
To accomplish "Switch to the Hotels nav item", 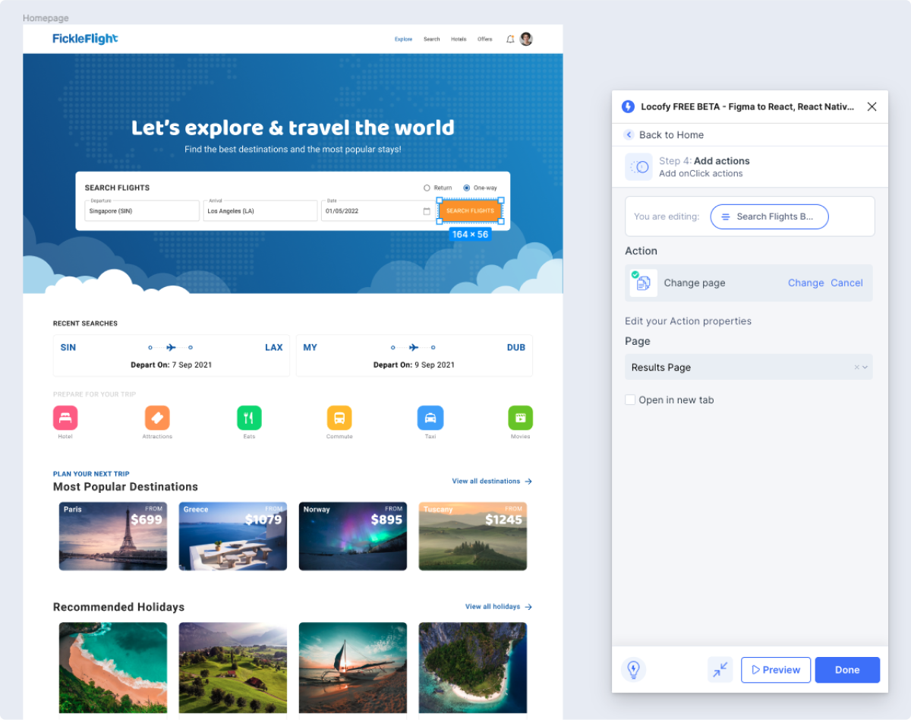I will point(459,39).
